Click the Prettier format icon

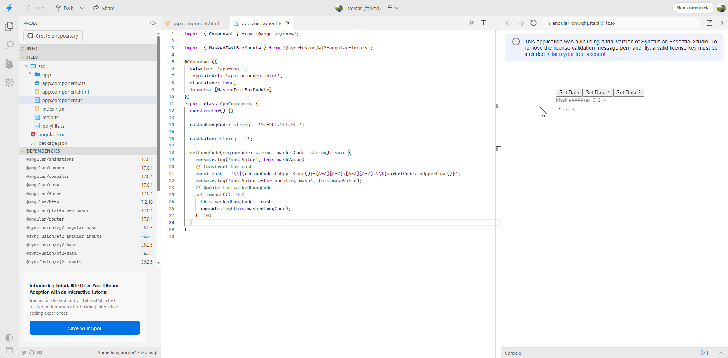471,23
